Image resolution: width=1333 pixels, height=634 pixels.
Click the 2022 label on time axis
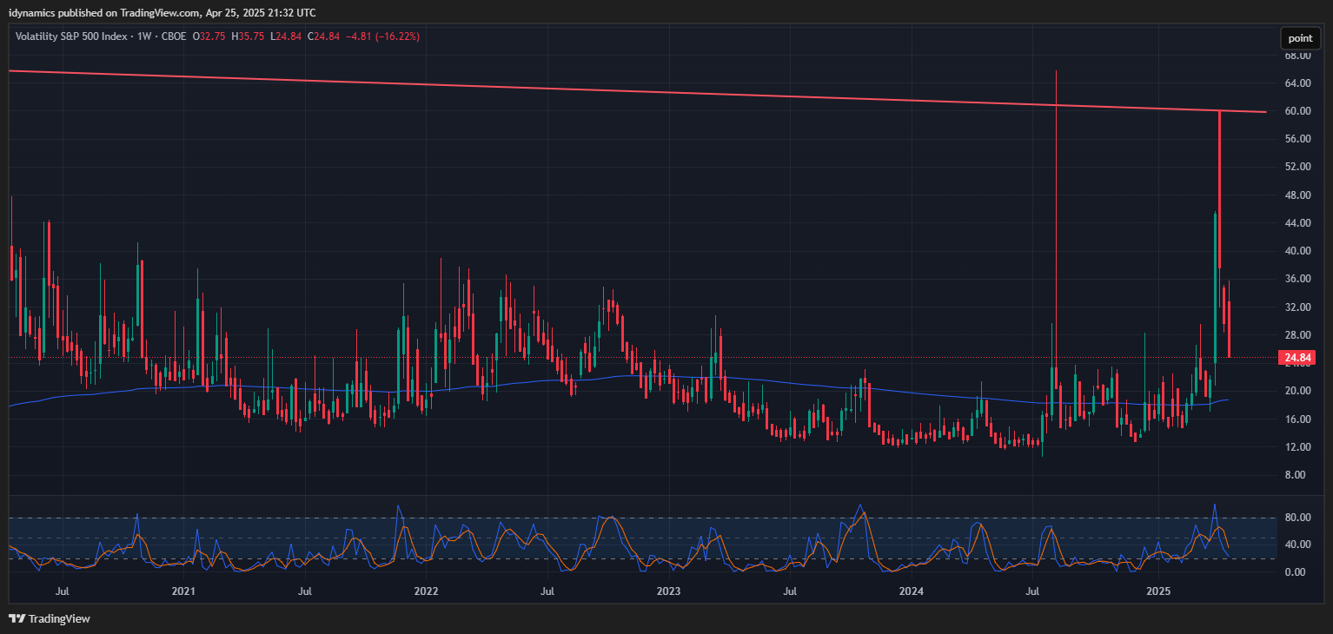426,591
